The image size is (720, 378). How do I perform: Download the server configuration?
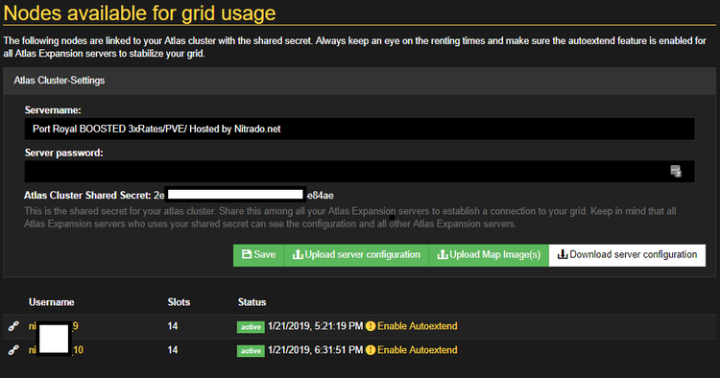[x=627, y=255]
